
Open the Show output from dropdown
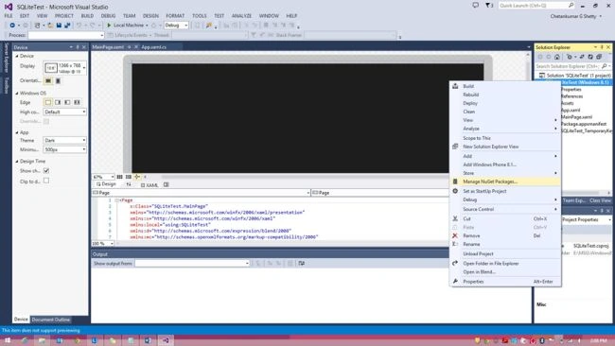coord(192,264)
